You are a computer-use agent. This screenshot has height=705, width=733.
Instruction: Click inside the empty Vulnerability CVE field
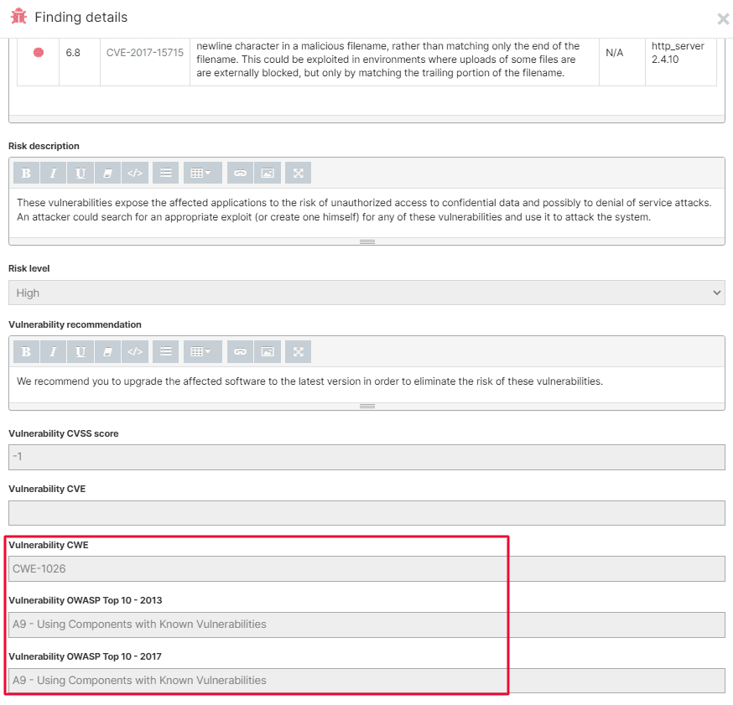[x=366, y=512]
